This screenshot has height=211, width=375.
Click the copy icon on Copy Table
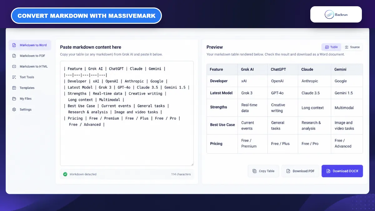point(254,171)
